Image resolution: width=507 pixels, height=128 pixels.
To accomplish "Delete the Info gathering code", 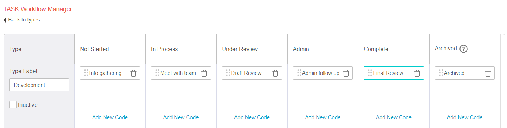I will click(133, 73).
